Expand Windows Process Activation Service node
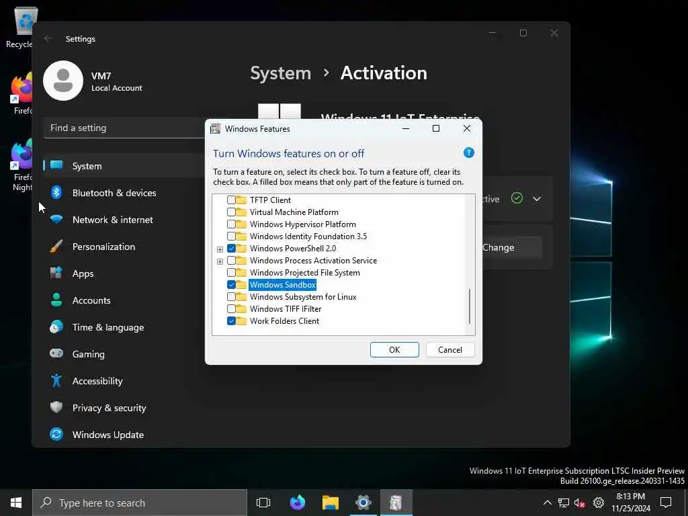Viewport: 688px width, 516px height. tap(220, 261)
